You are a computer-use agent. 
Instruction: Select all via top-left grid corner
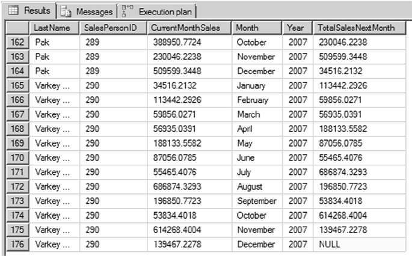tap(17, 28)
